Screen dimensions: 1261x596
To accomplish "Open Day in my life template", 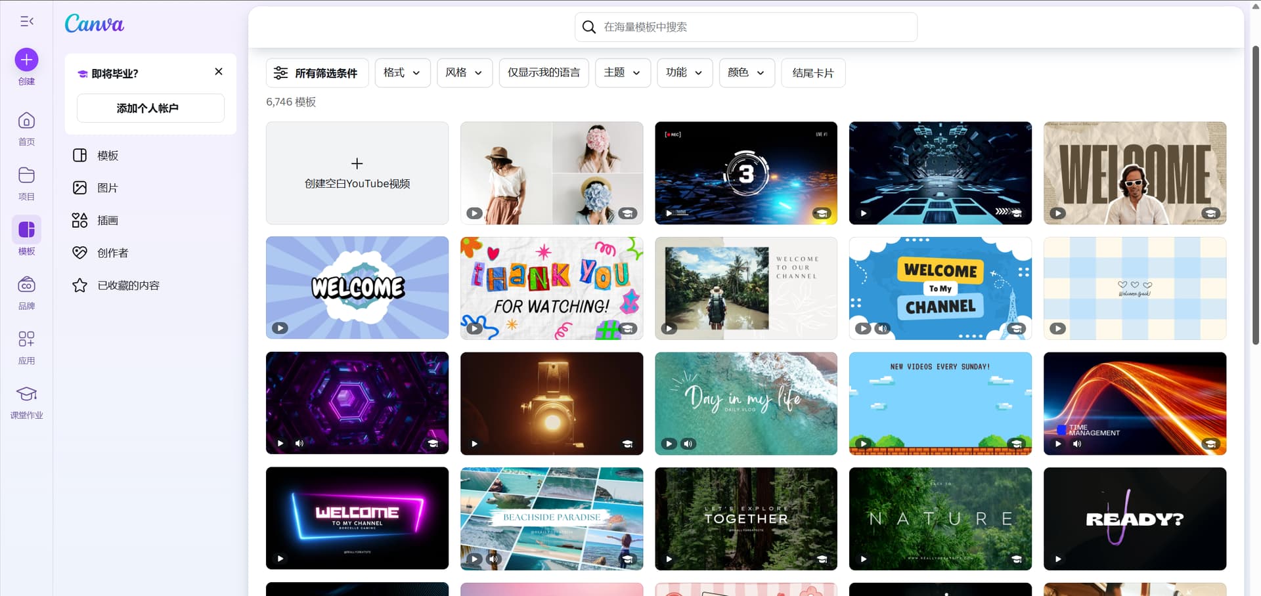I will 746,403.
